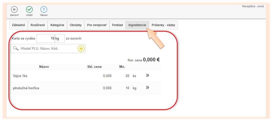
Task: Focus the Hľadať PLU, Názov, Kód search box
Action: click(x=48, y=49)
